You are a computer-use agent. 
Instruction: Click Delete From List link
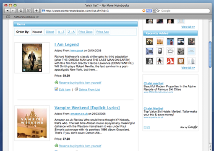point(89,90)
